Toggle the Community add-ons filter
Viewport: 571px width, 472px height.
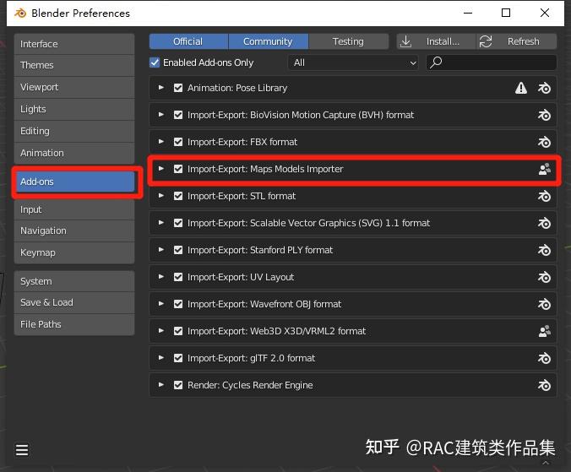pos(269,41)
